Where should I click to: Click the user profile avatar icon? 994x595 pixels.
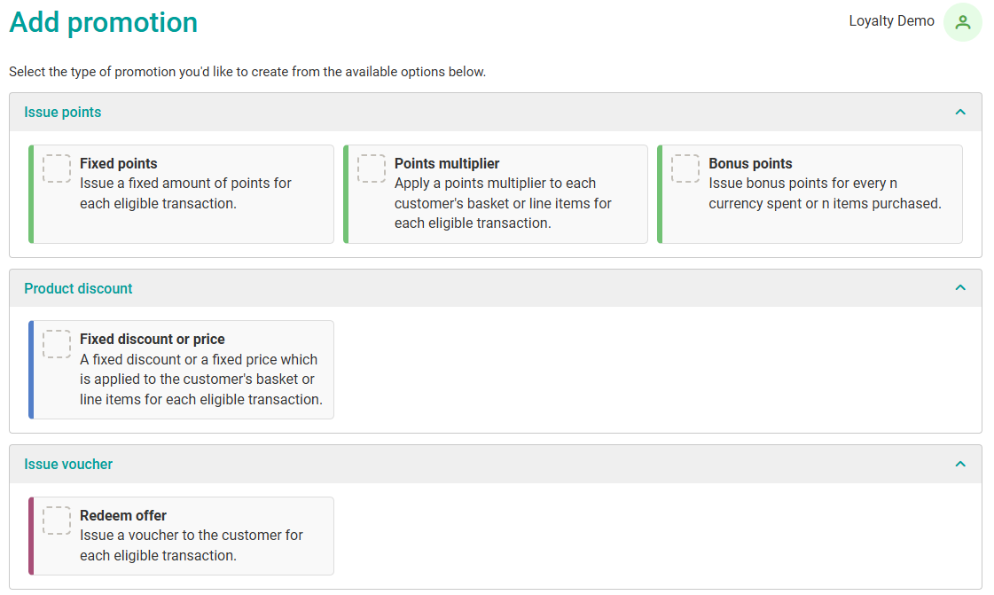click(962, 22)
